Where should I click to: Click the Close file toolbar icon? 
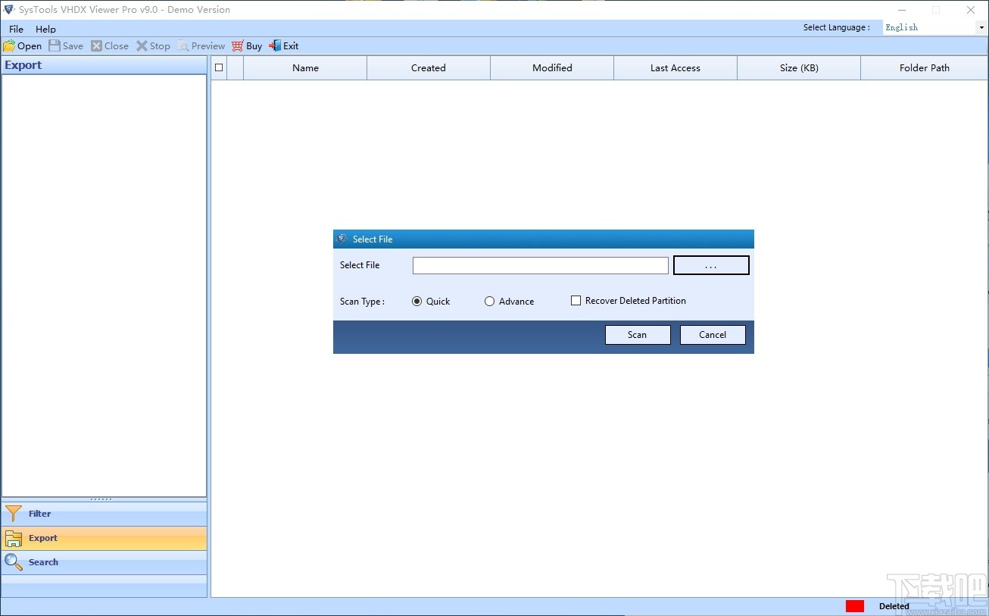pos(95,45)
